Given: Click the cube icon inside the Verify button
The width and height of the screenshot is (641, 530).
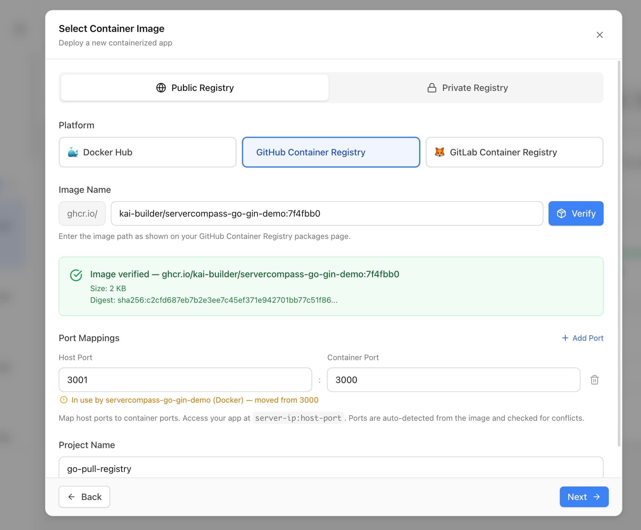Looking at the screenshot, I should coord(561,213).
